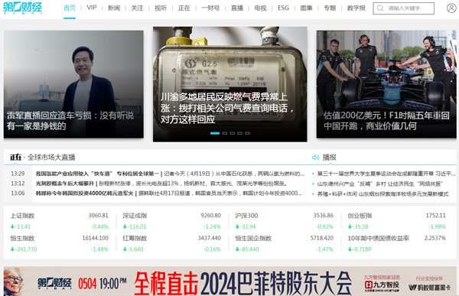Image resolution: width=459 pixels, height=296 pixels.
Task: Go to 数字报 in the navigation bar
Action: [356, 8]
